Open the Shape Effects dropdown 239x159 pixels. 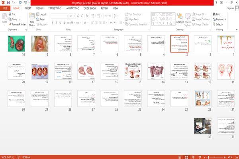(201, 24)
